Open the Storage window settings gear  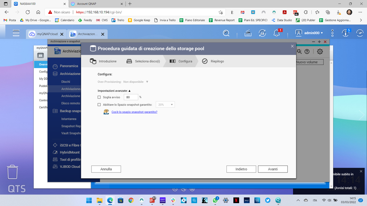(x=320, y=51)
